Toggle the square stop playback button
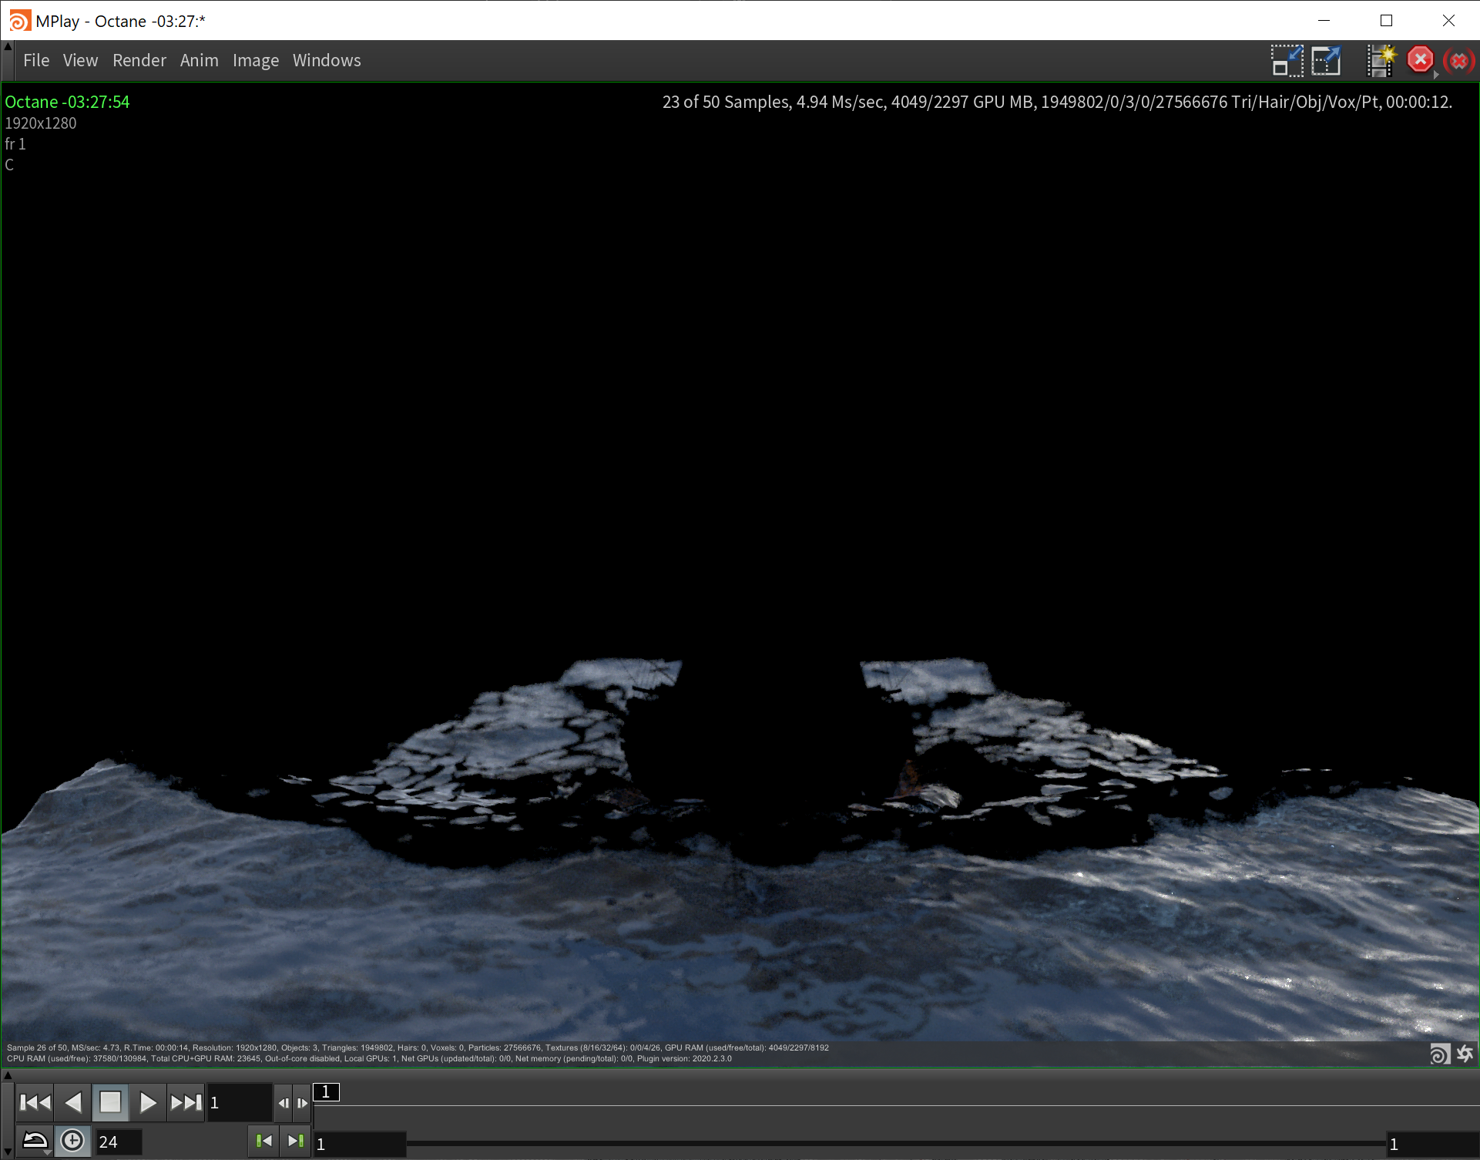The image size is (1480, 1160). [110, 1103]
